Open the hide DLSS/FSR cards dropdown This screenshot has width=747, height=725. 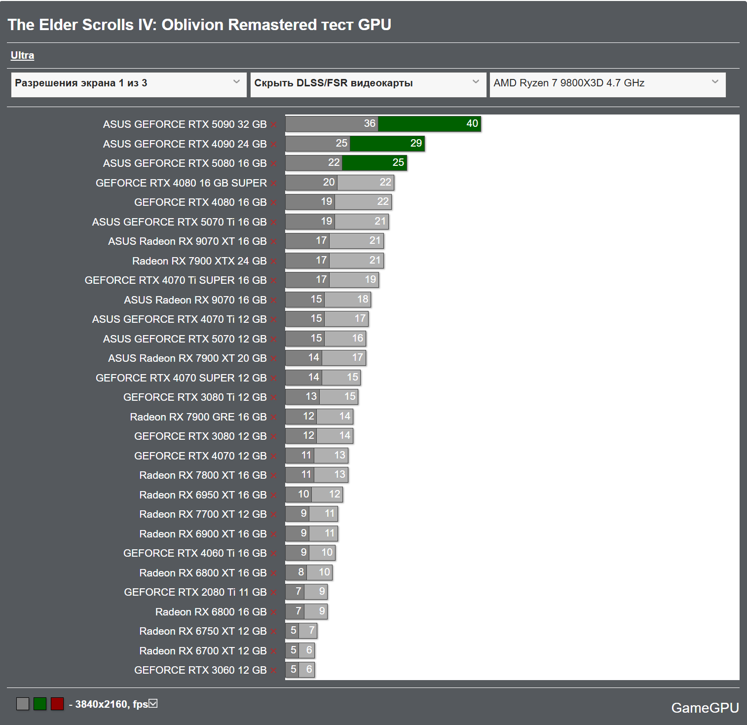tap(368, 84)
